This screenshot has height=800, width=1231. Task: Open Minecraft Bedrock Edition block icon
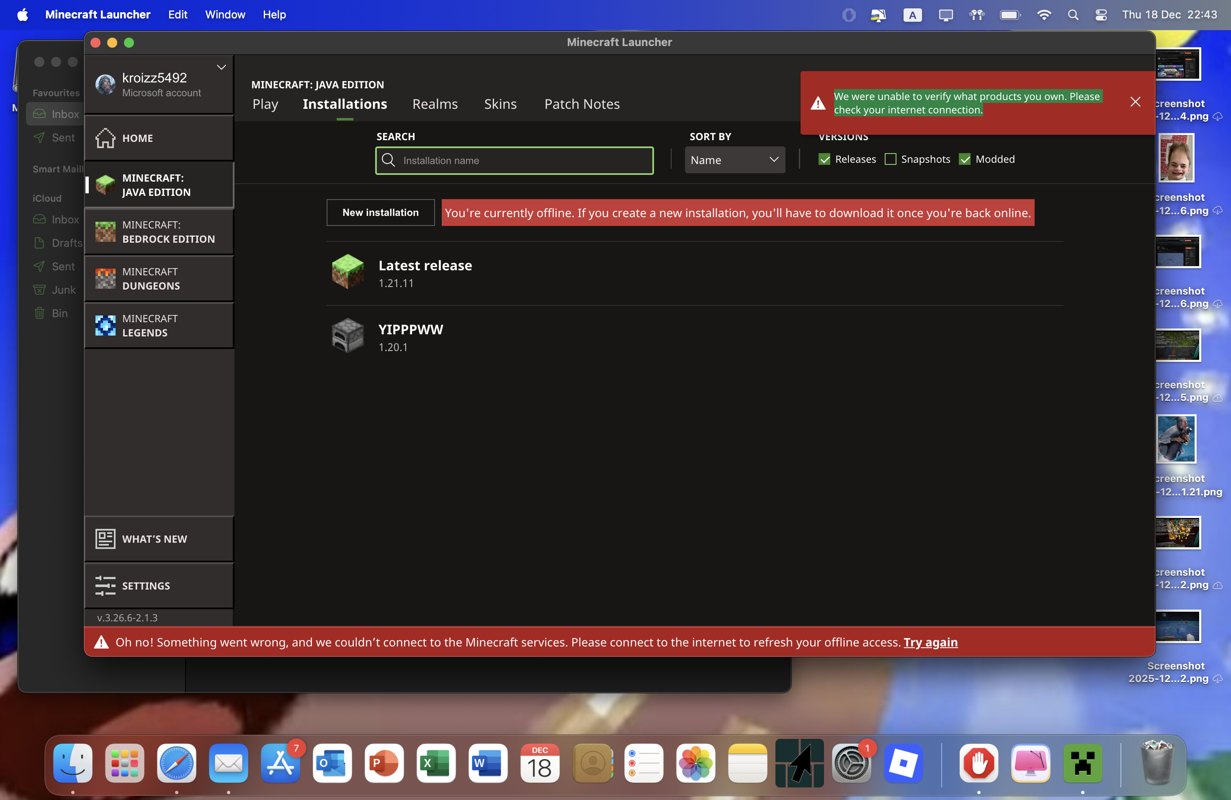105,231
